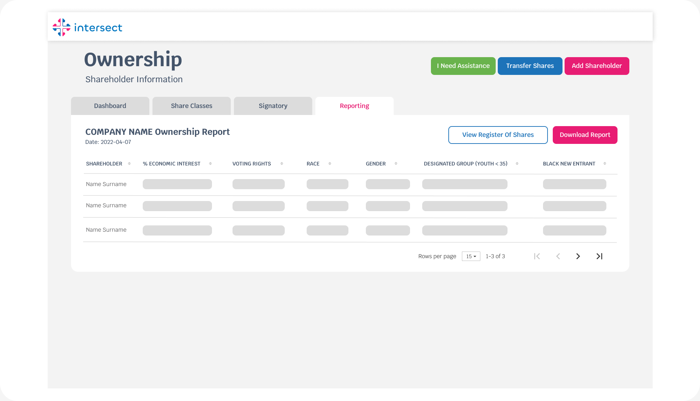Click the Intersect logo
This screenshot has width=700, height=401.
coord(87,27)
